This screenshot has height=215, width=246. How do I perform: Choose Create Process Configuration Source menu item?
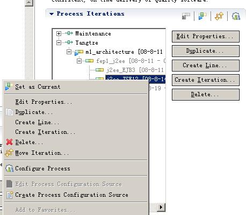[x=76, y=195]
